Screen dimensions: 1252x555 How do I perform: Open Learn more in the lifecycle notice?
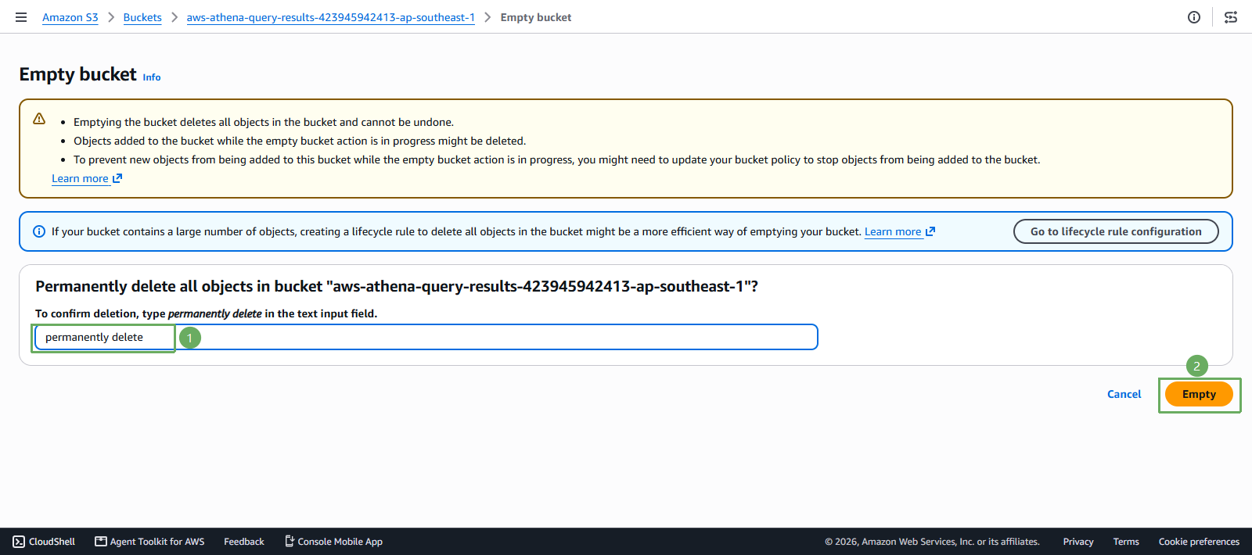[x=893, y=231]
